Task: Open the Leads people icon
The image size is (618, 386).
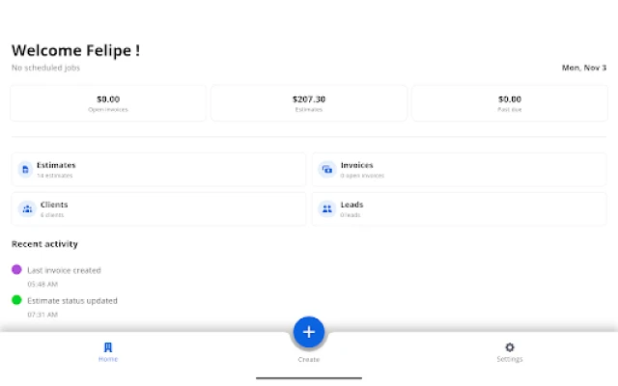Action: (x=327, y=208)
